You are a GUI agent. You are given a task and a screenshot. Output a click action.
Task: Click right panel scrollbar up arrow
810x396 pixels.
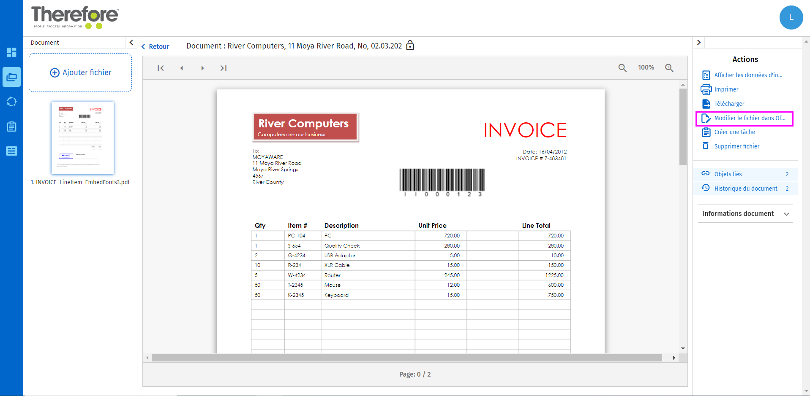[806, 41]
